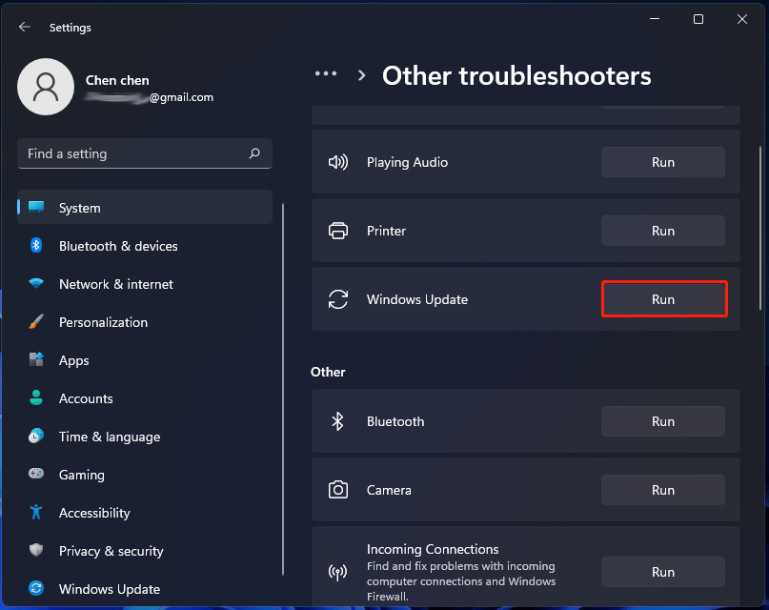The image size is (769, 610).
Task: Click the System monitor icon
Action: point(36,208)
